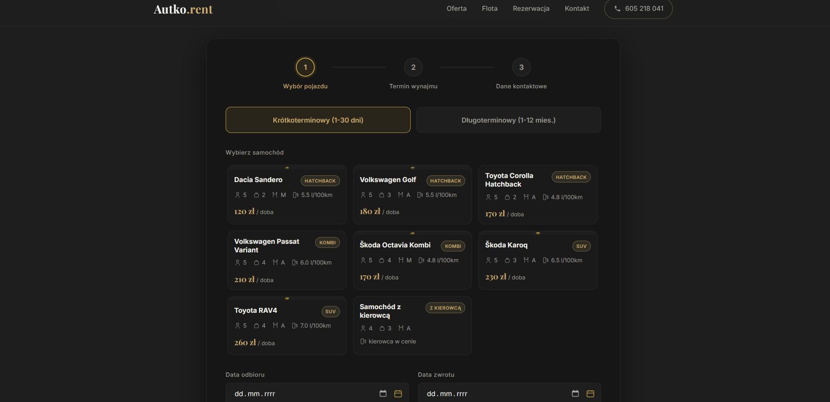This screenshot has width=830, height=402.
Task: Click the fuel pump icon on Volkswagen Passat Variant card
Action: point(295,263)
